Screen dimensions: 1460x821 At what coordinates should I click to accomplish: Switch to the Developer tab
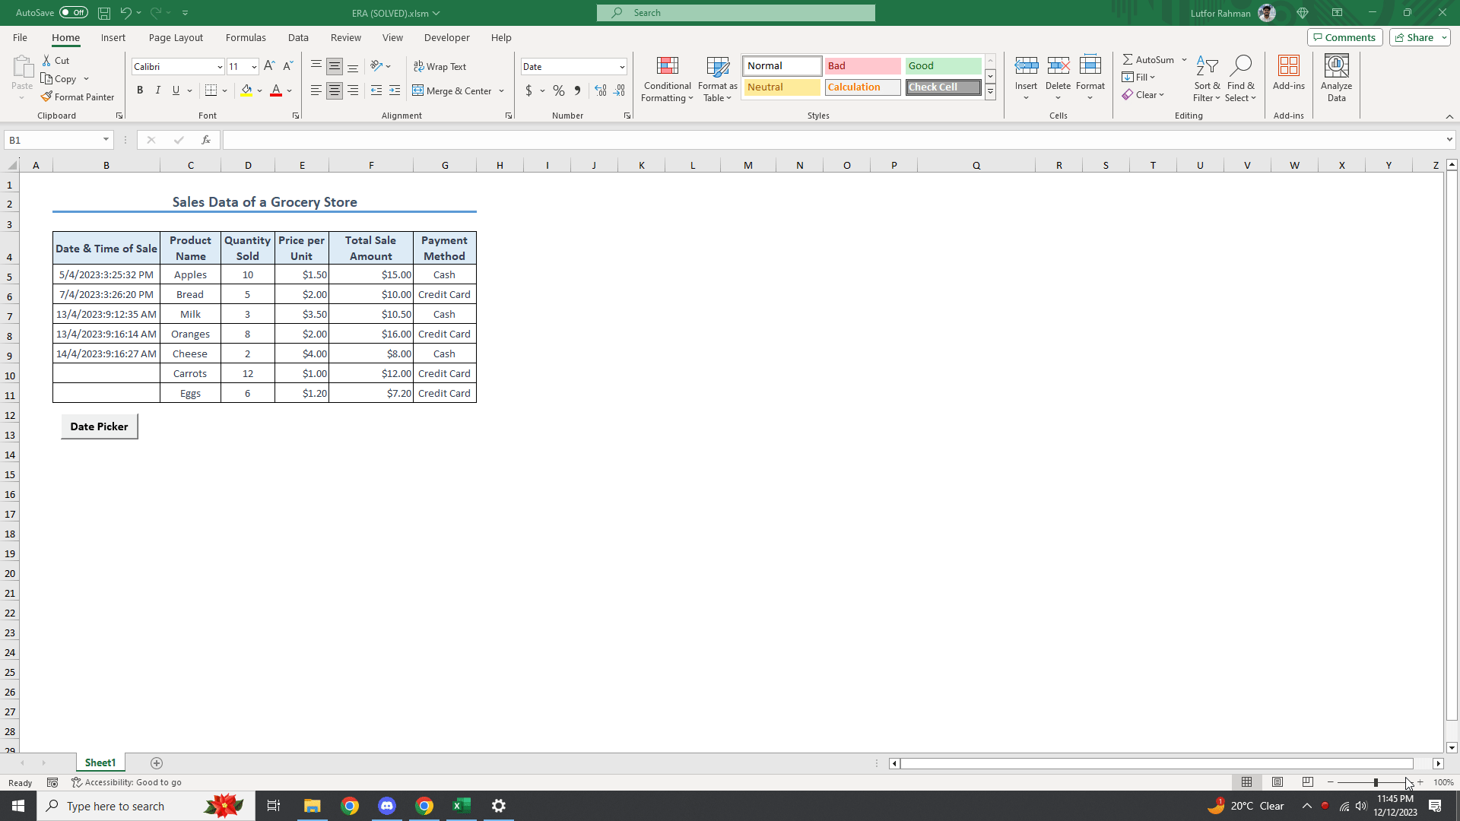click(446, 37)
